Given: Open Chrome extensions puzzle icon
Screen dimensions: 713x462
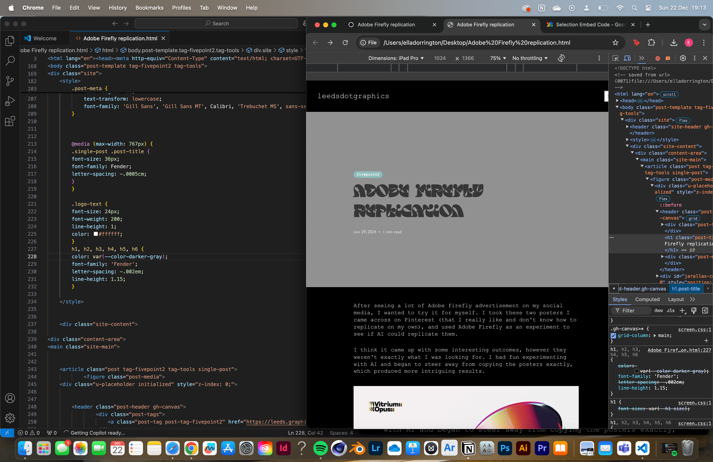Looking at the screenshot, I should (651, 43).
